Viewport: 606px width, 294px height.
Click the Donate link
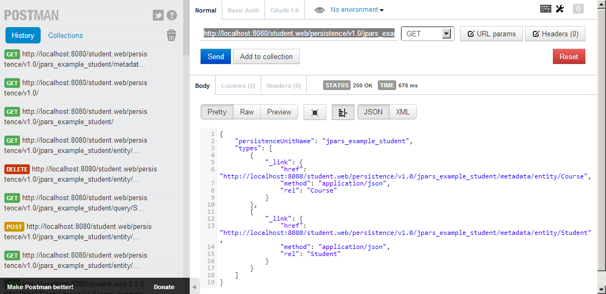(x=164, y=287)
